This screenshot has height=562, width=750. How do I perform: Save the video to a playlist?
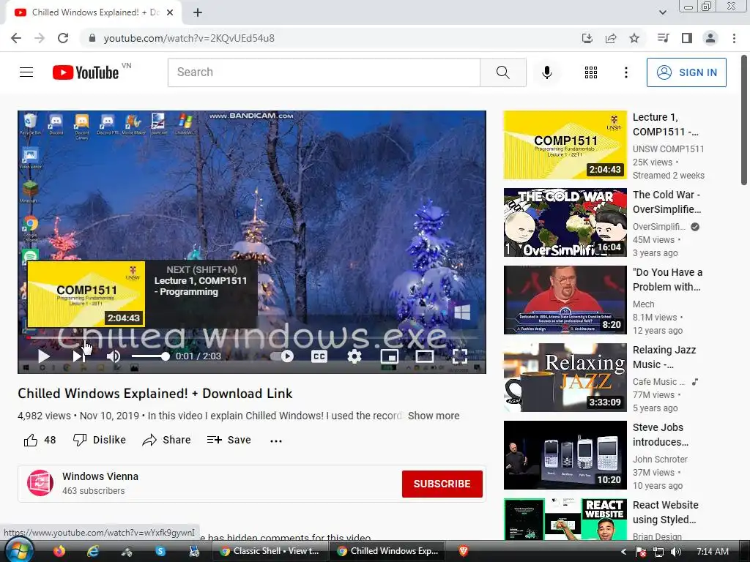229,440
